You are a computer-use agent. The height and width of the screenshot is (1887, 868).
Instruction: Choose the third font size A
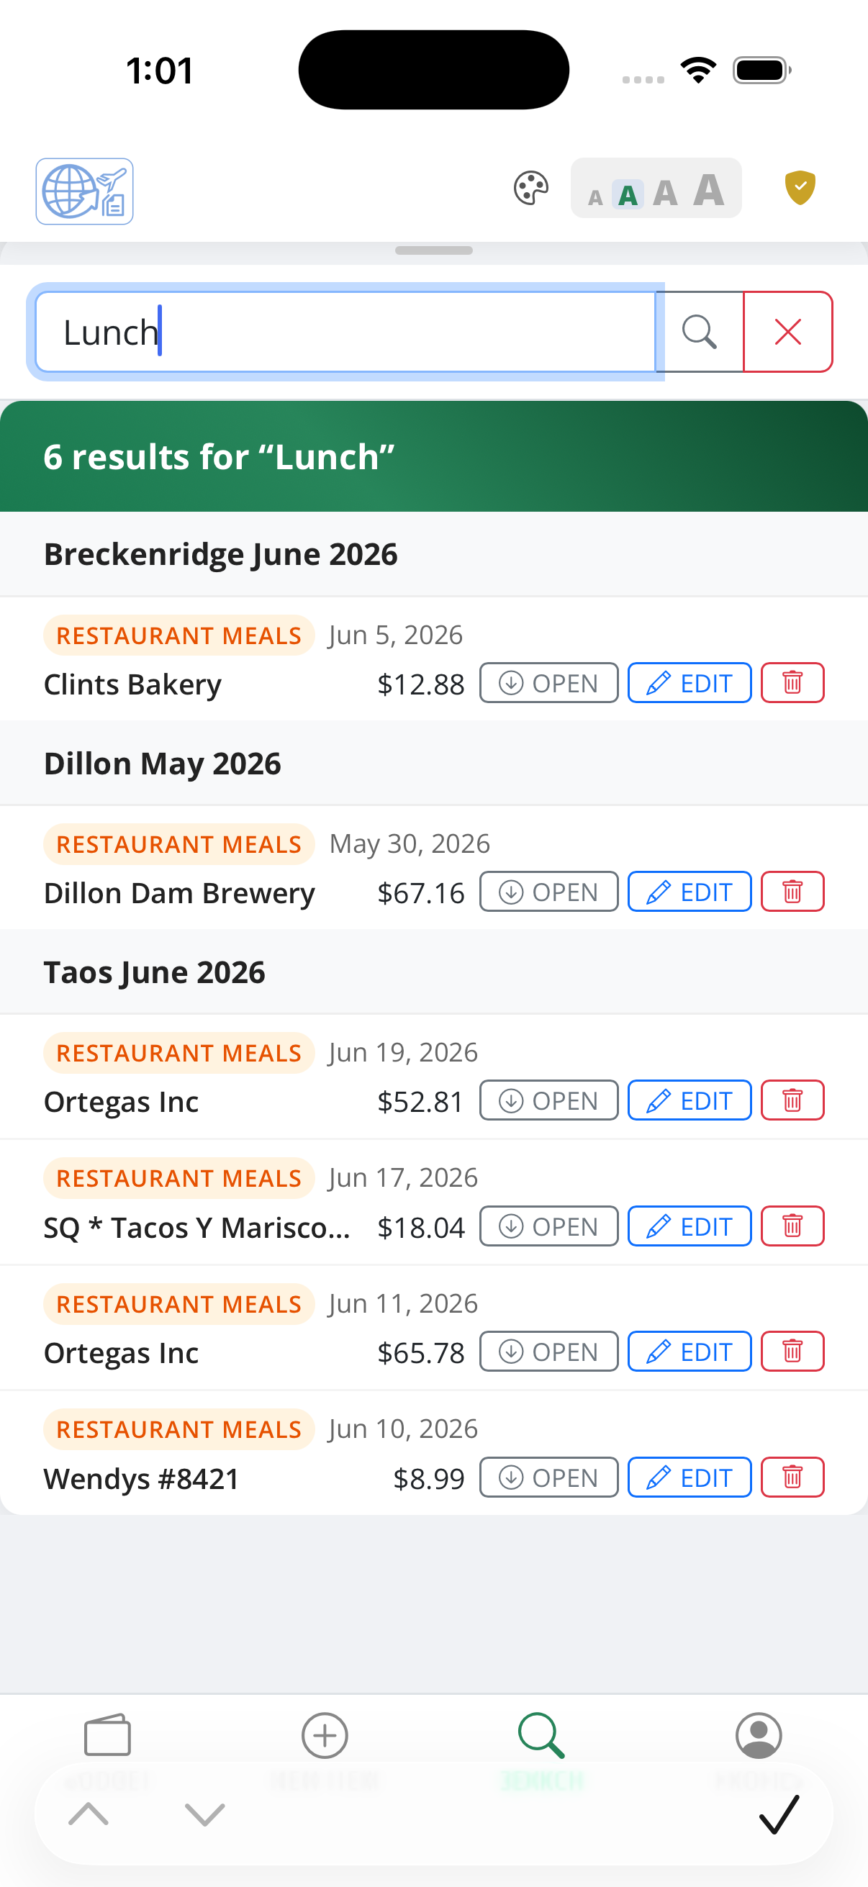pyautogui.click(x=665, y=194)
